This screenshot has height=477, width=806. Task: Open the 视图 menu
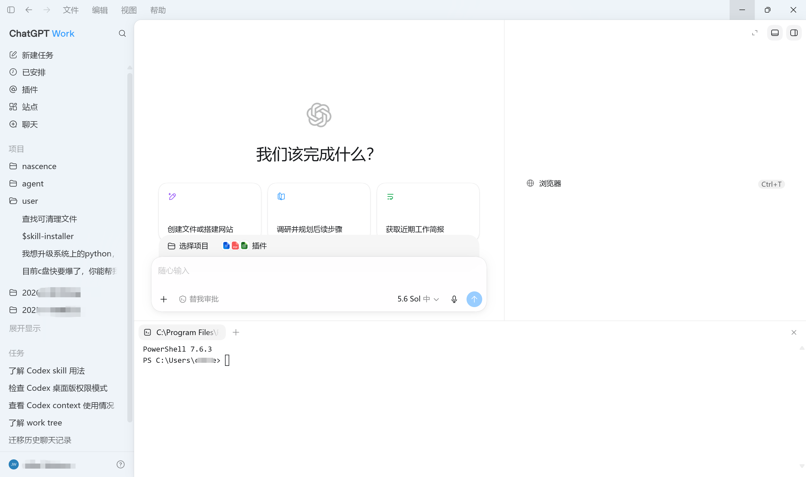129,10
